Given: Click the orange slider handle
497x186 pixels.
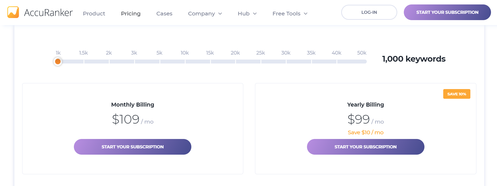Looking at the screenshot, I should pyautogui.click(x=58, y=62).
